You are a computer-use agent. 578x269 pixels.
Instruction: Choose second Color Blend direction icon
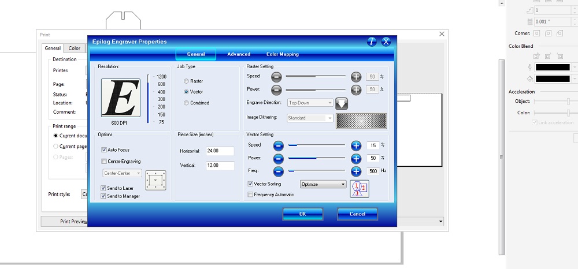pos(548,56)
